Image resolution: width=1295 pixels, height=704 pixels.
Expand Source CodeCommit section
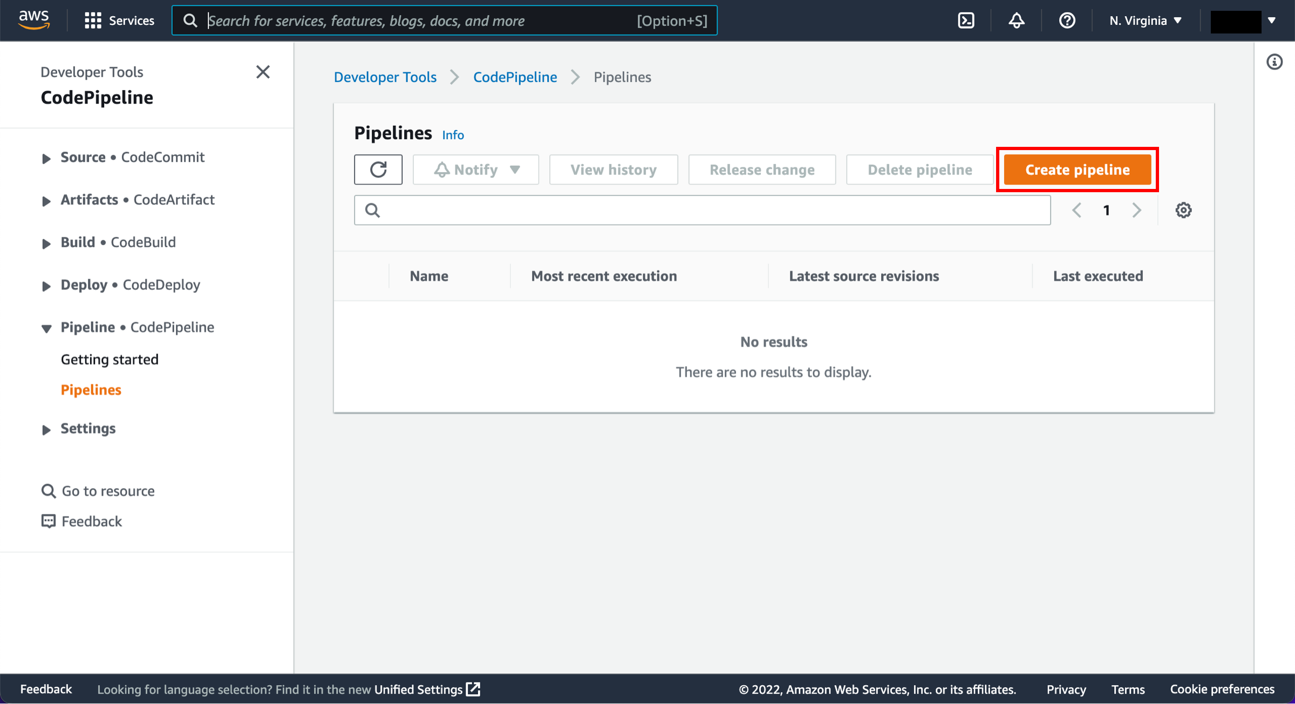point(46,158)
